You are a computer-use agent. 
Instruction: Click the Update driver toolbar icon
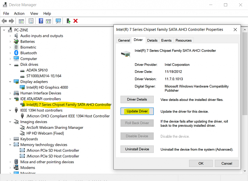click(x=68, y=21)
